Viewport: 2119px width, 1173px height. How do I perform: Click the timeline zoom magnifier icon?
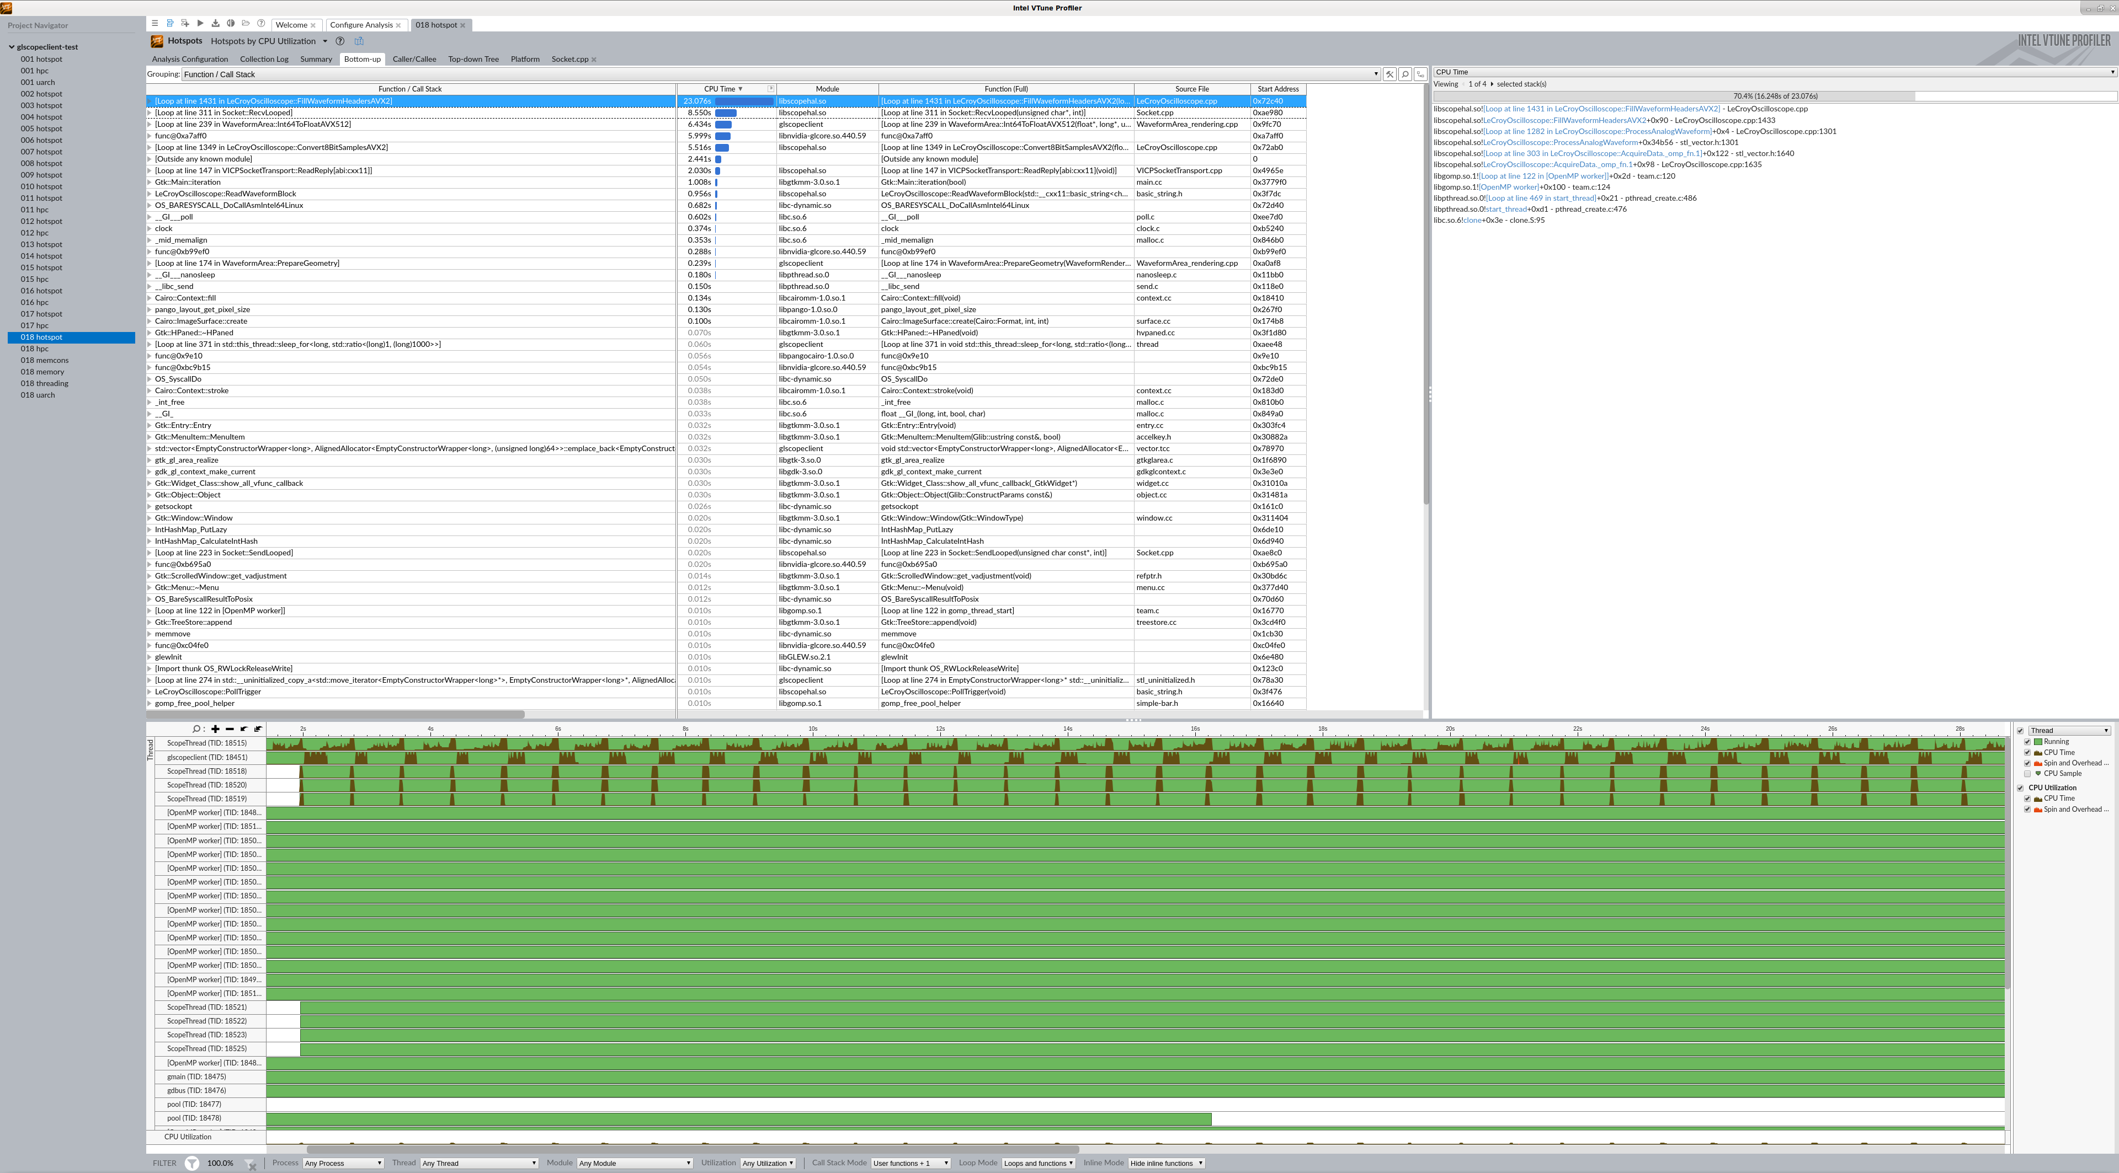tap(198, 729)
